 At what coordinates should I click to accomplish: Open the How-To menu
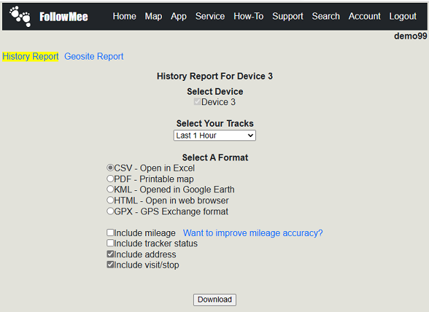point(248,17)
